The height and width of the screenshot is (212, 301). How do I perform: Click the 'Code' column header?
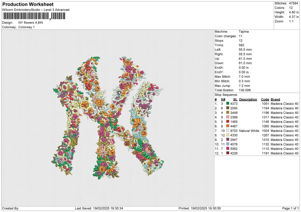coord(265,99)
